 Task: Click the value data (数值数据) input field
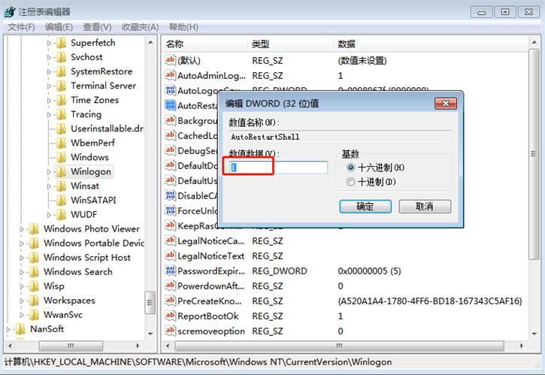tap(279, 168)
